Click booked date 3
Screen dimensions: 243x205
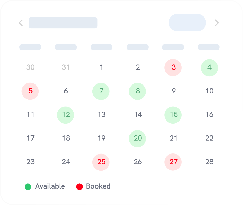click(x=173, y=67)
